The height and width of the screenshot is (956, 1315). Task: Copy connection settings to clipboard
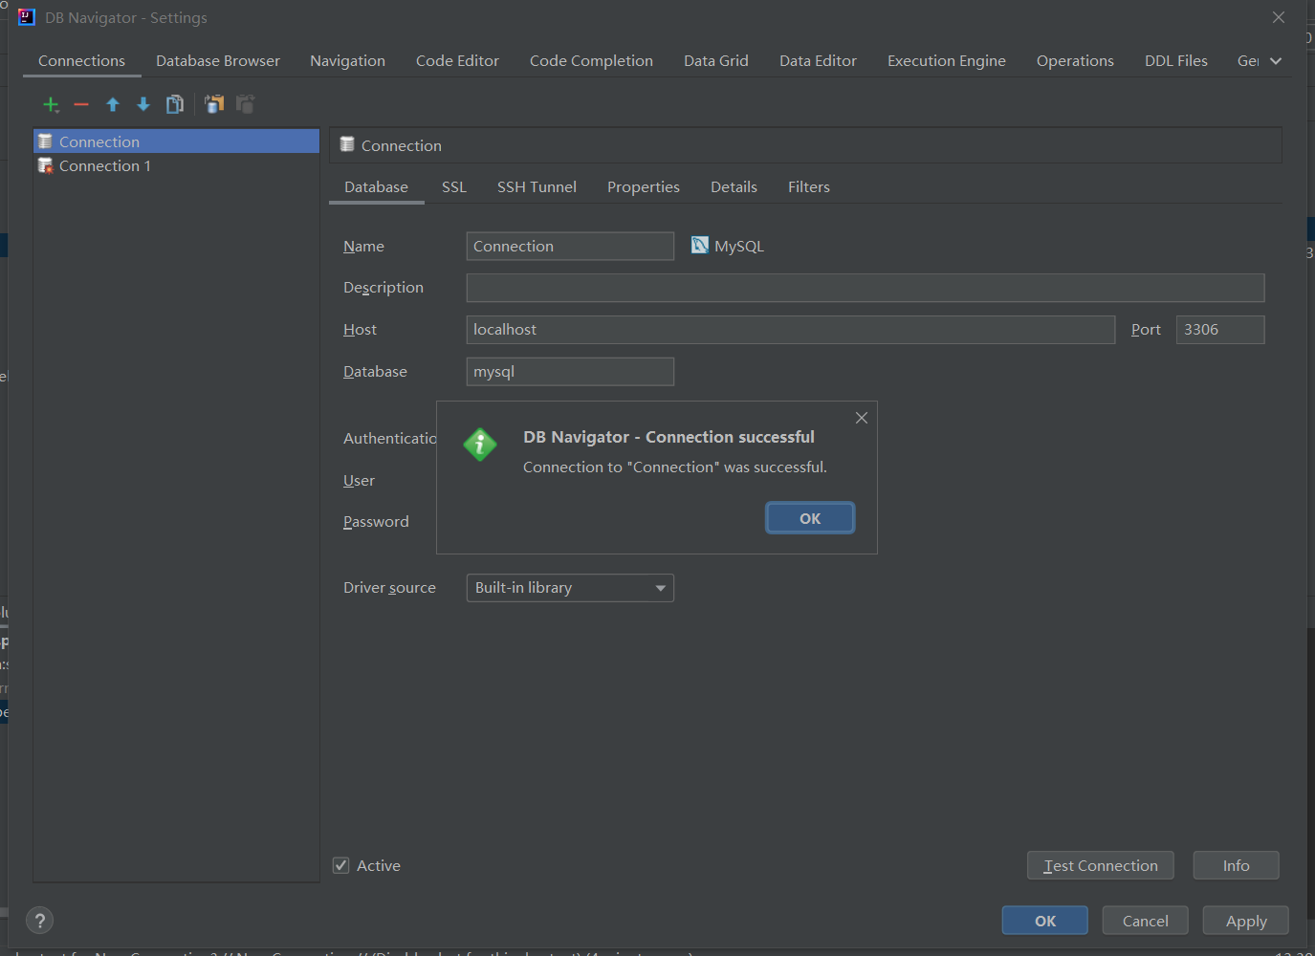(x=214, y=104)
